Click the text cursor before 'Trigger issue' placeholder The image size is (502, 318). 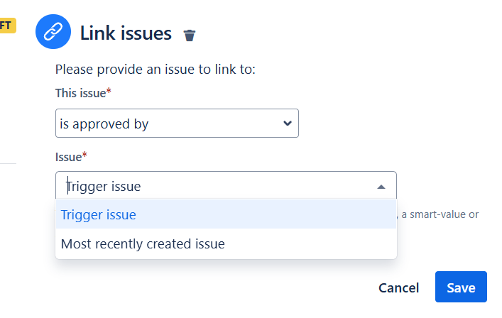[x=67, y=186]
